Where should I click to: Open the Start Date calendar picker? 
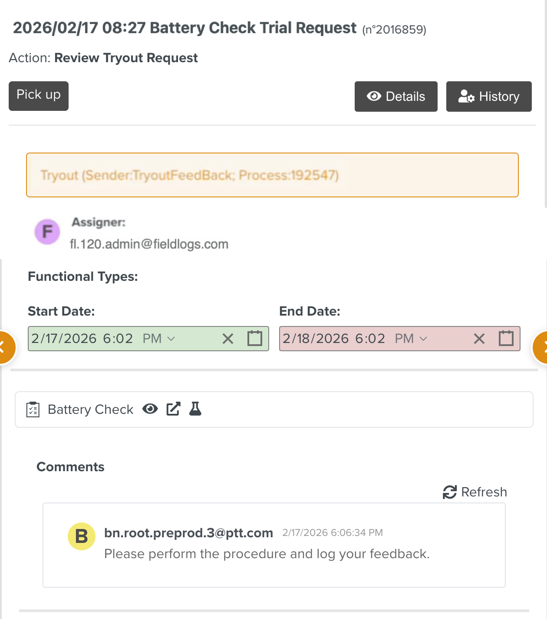pyautogui.click(x=254, y=338)
